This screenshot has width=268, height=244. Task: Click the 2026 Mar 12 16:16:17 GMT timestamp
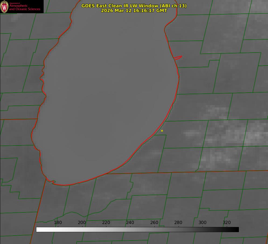[x=134, y=11]
